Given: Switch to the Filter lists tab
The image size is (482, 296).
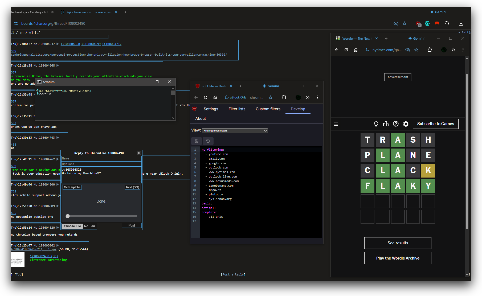Looking at the screenshot, I should click(237, 109).
